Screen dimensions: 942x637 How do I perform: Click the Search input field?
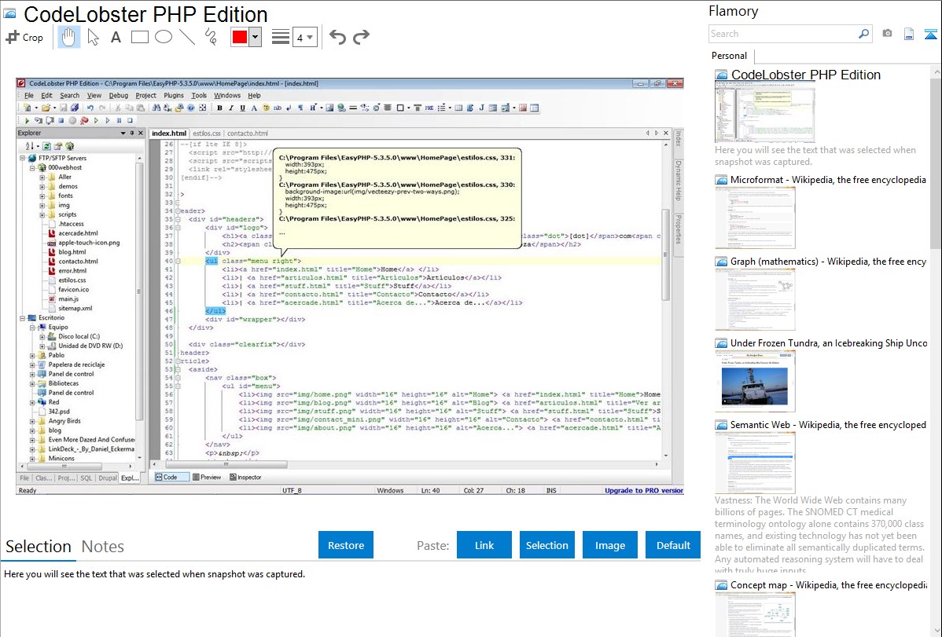click(x=782, y=34)
